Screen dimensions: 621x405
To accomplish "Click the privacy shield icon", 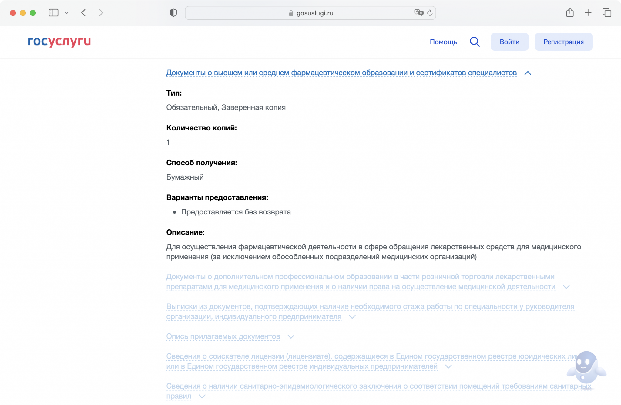I will click(x=173, y=13).
